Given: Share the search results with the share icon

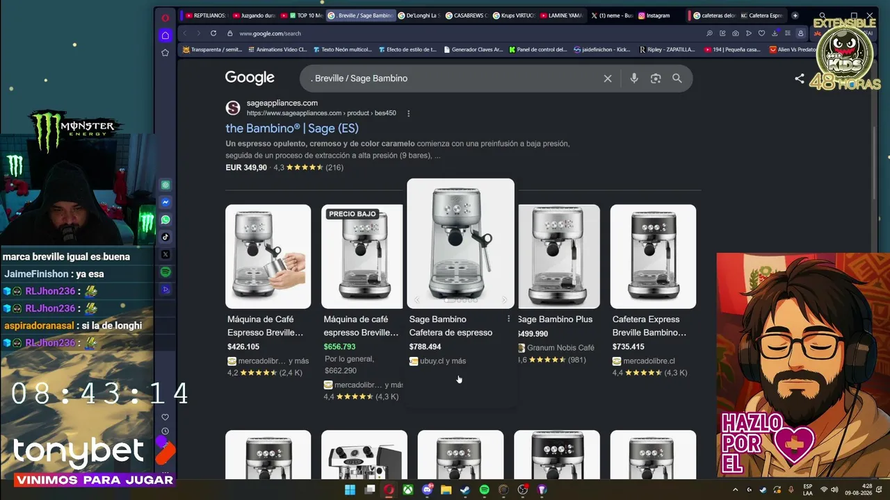Looking at the screenshot, I should click(800, 78).
